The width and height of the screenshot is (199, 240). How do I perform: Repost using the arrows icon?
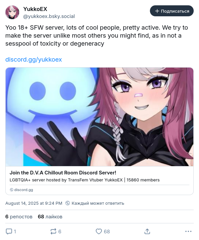point(53,231)
